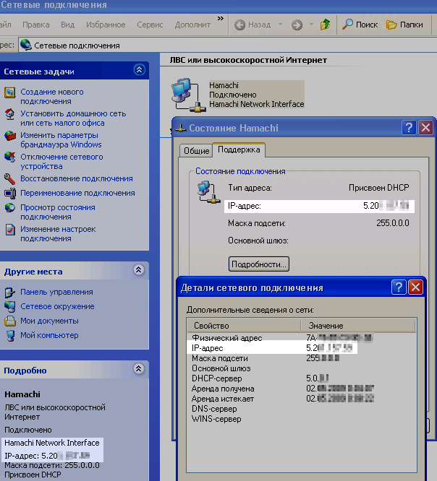
Task: Close the Детали сетевого подключения dialog
Action: pos(415,287)
